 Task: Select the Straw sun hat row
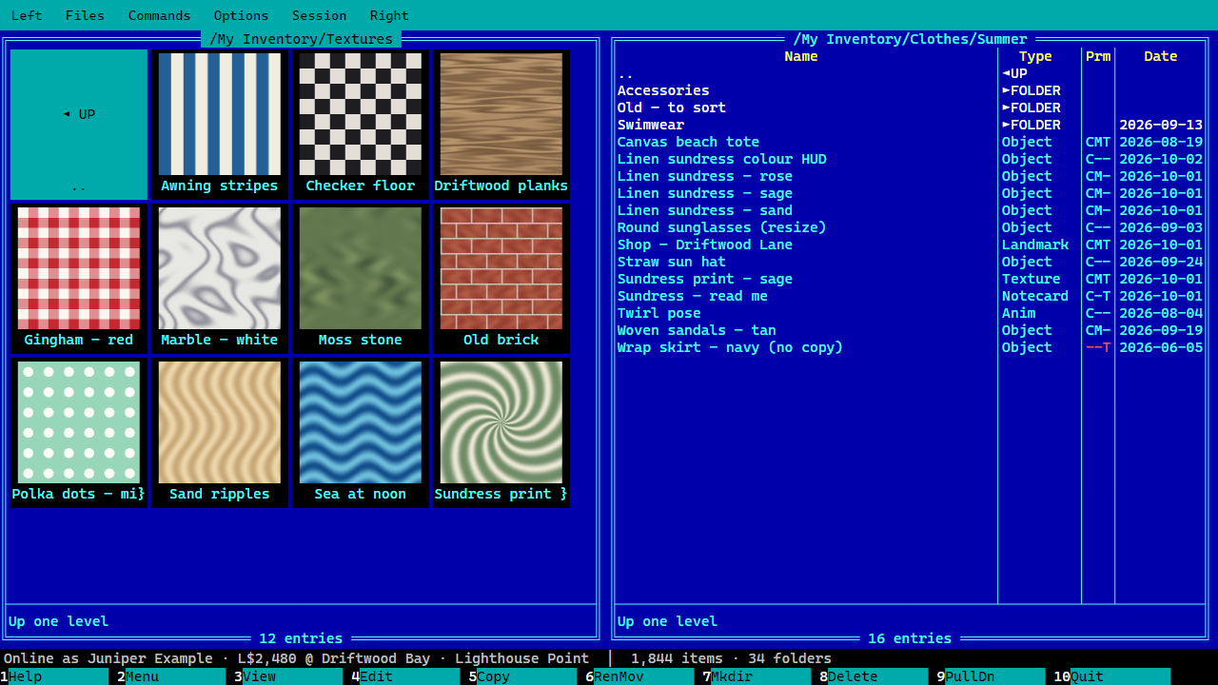point(911,262)
